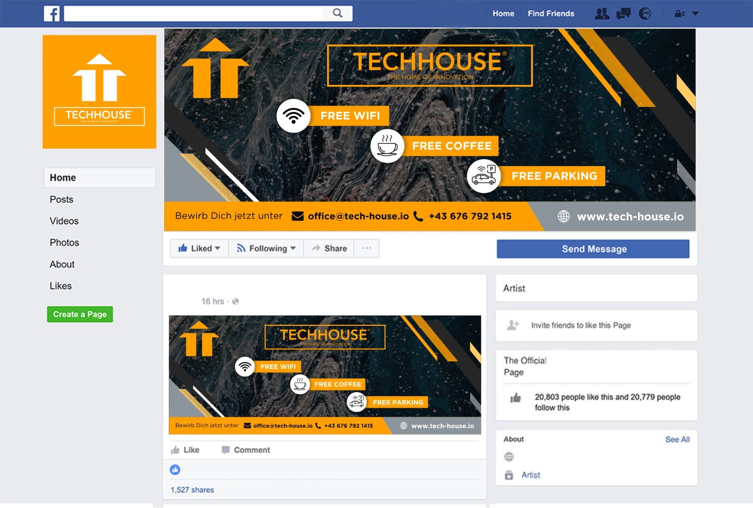Click the category icon beside Artist link

(509, 475)
